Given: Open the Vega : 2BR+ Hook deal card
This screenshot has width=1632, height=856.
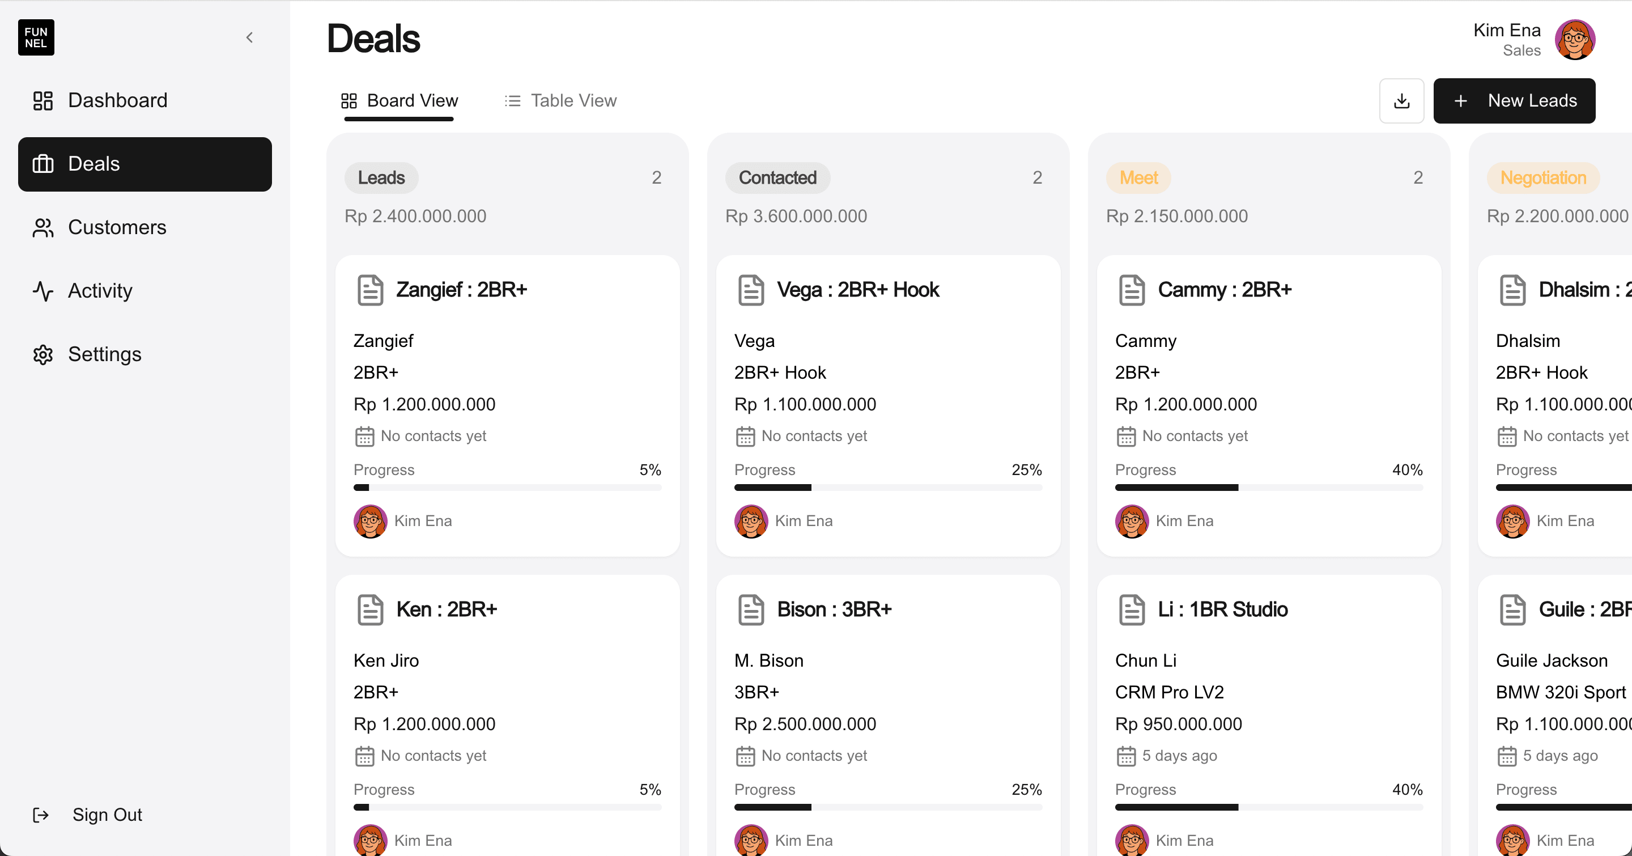Looking at the screenshot, I should point(888,405).
